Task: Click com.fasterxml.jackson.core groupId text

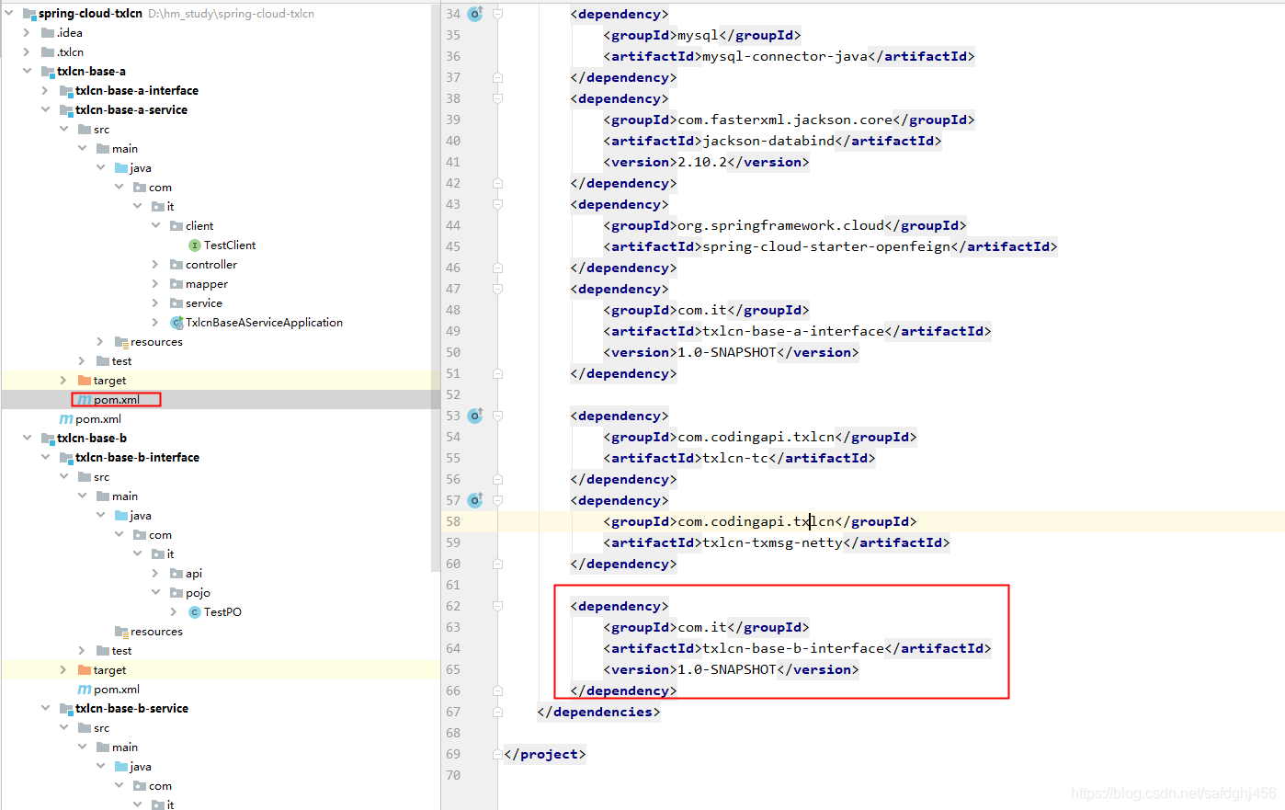Action: pyautogui.click(x=785, y=120)
